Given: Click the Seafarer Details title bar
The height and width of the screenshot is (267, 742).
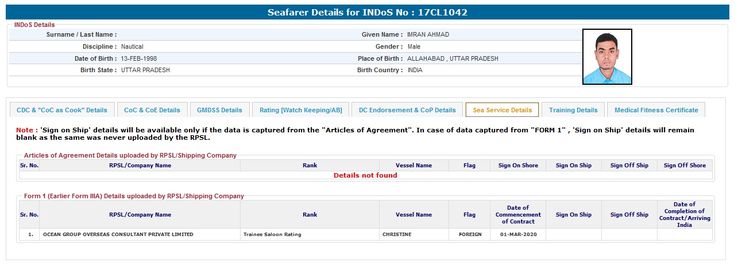Looking at the screenshot, I should tap(371, 12).
